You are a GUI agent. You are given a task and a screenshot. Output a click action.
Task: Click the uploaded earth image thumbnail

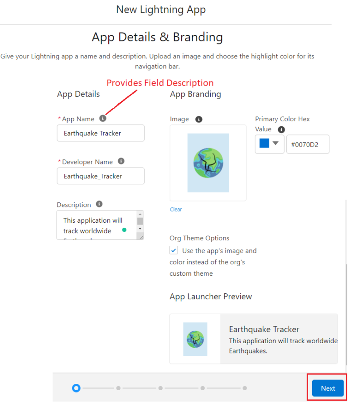(208, 163)
